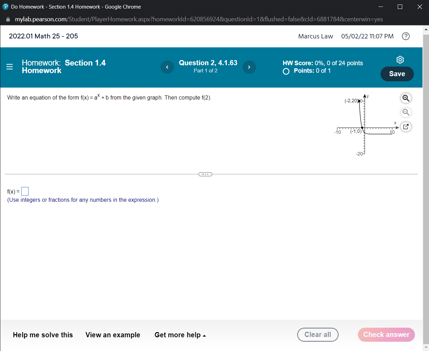Viewport: 429px width, 351px height.
Task: Zoom out on the graph
Action: (406, 112)
